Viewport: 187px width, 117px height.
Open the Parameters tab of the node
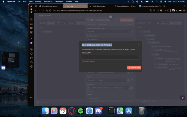(x=91, y=24)
